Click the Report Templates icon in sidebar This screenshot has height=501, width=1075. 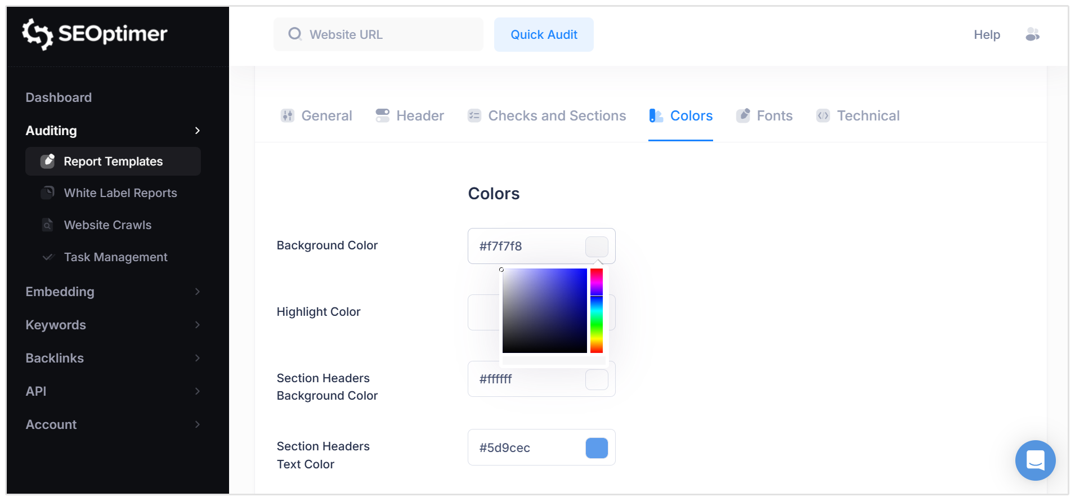(48, 161)
